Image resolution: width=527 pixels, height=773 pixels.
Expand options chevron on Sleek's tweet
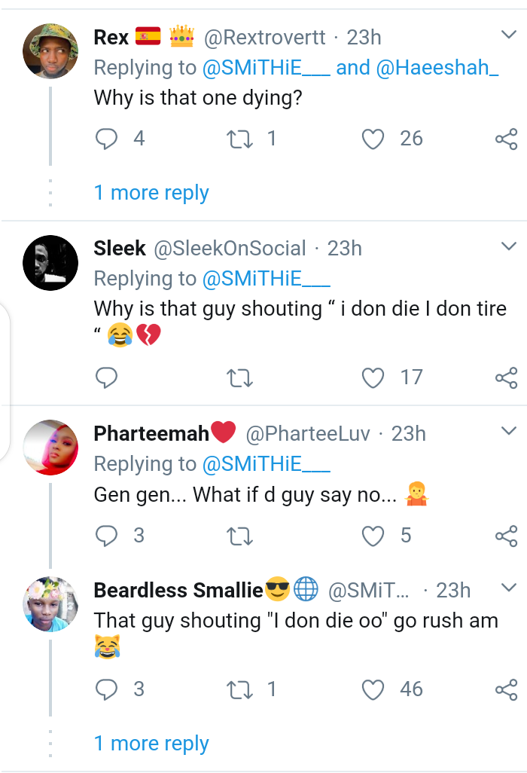(509, 246)
